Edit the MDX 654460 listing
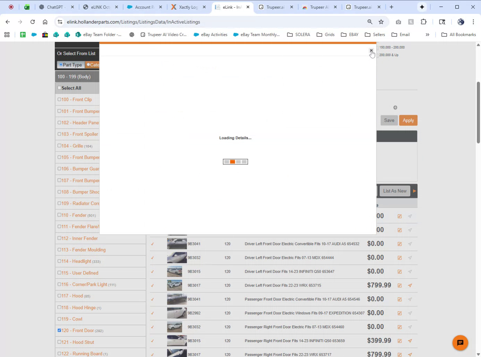 399,327
